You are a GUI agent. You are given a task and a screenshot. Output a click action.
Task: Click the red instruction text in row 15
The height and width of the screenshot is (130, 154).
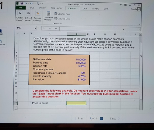[85, 94]
